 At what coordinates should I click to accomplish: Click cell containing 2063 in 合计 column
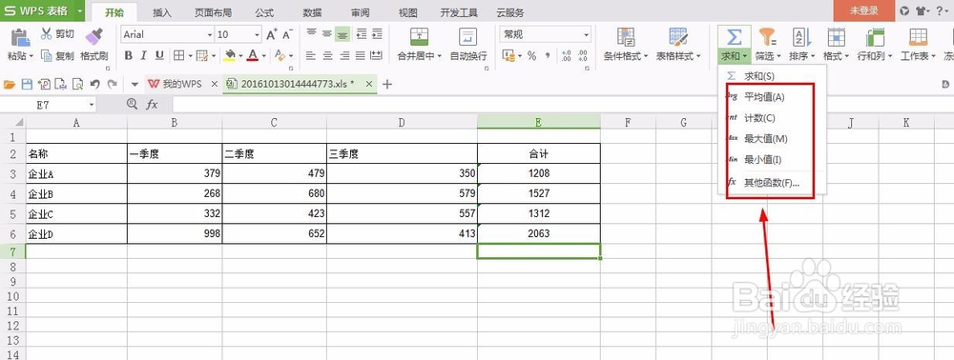coord(539,233)
